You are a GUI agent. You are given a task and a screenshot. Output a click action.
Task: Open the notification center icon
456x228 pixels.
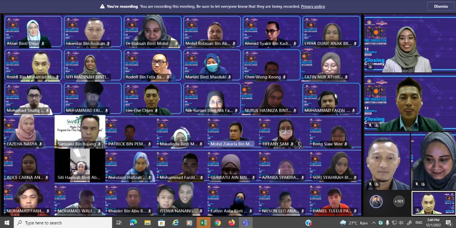click(448, 222)
